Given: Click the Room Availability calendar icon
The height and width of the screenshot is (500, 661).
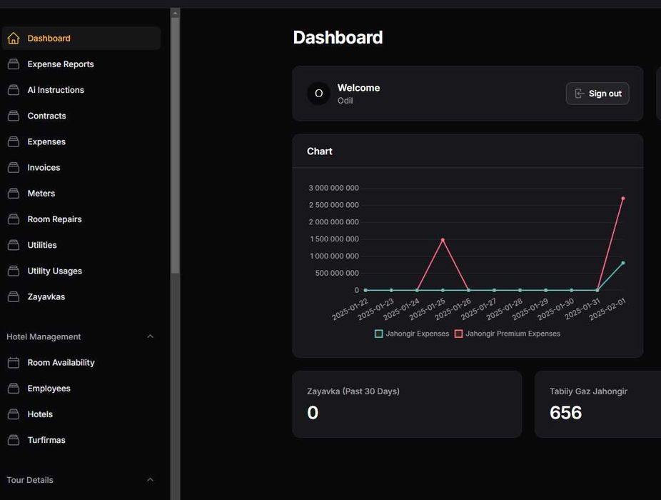Looking at the screenshot, I should click(14, 362).
